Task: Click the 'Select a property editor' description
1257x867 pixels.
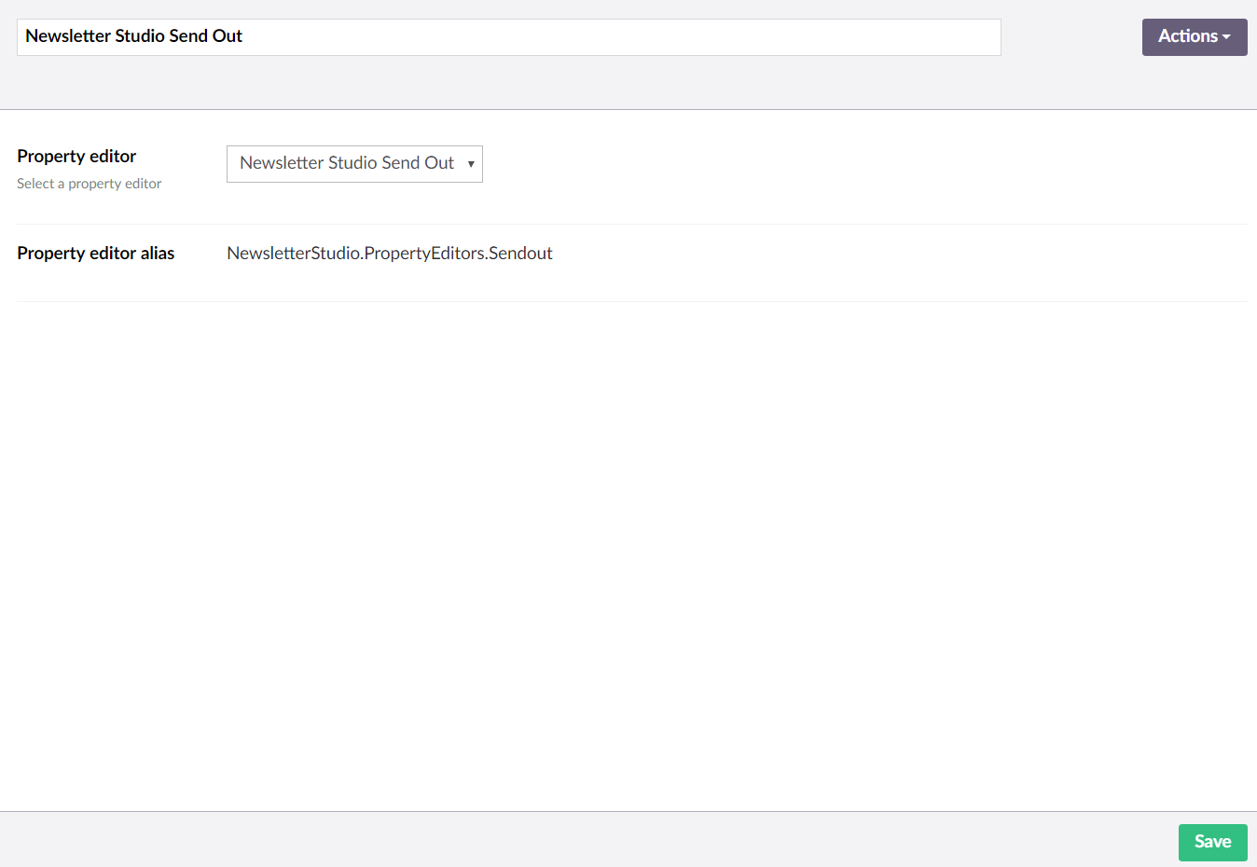Action: [x=90, y=184]
